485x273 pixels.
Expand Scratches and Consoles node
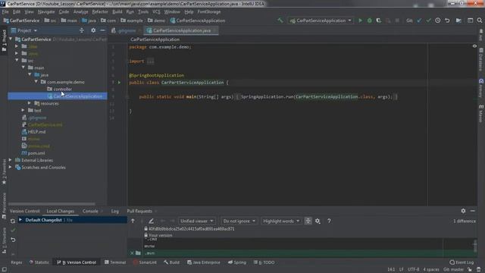coord(10,168)
